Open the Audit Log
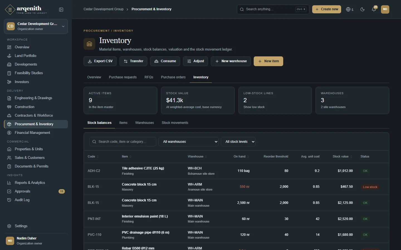 [36, 200]
